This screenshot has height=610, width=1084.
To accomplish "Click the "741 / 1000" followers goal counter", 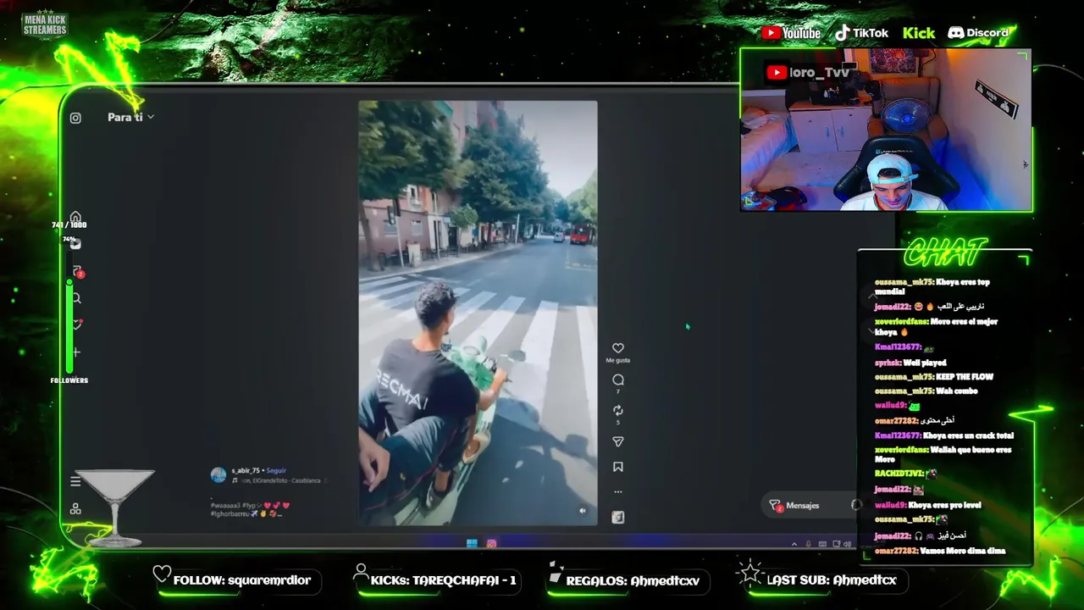I will 69,225.
